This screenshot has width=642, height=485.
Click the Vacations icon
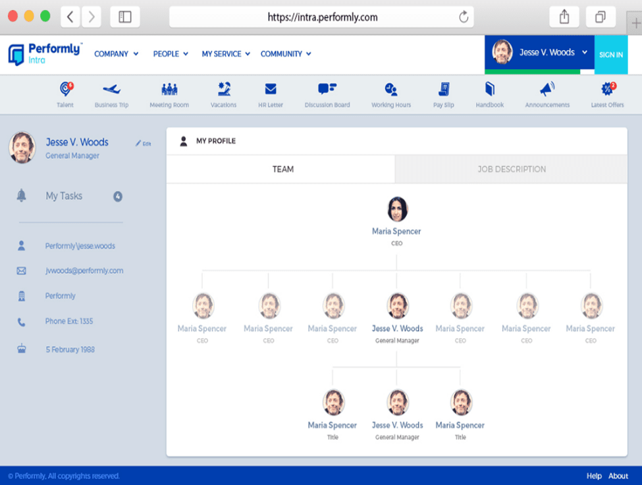pyautogui.click(x=223, y=90)
